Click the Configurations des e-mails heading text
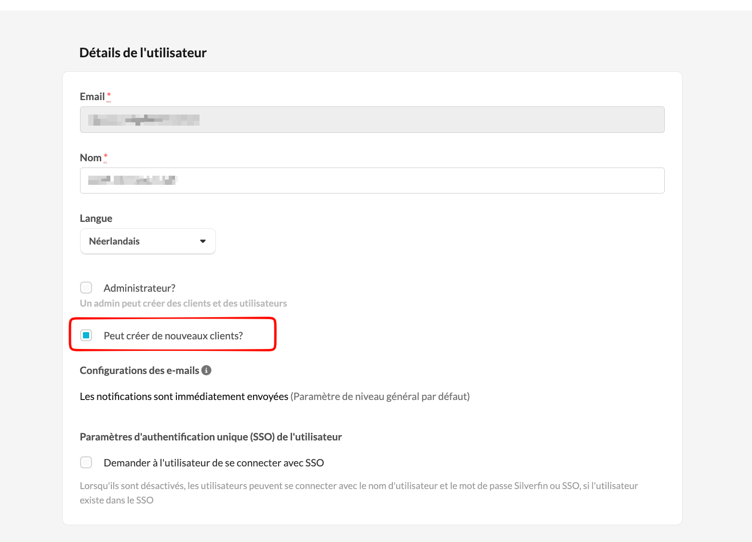Image resolution: width=752 pixels, height=542 pixels. (139, 370)
